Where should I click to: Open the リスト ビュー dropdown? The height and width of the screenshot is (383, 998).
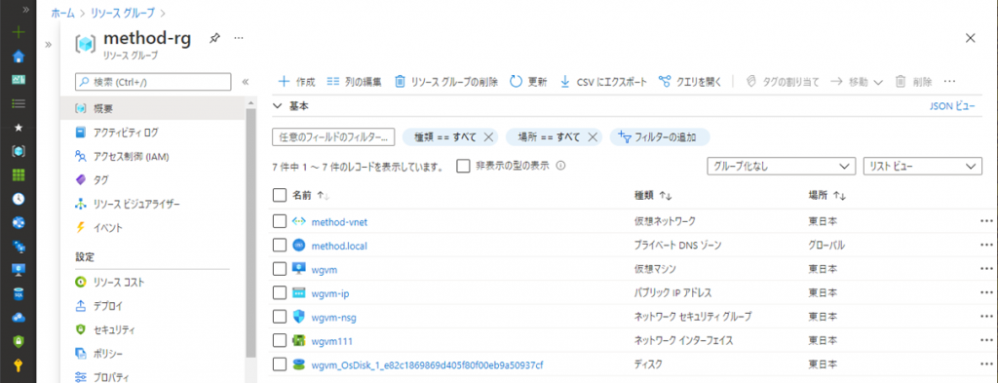922,166
